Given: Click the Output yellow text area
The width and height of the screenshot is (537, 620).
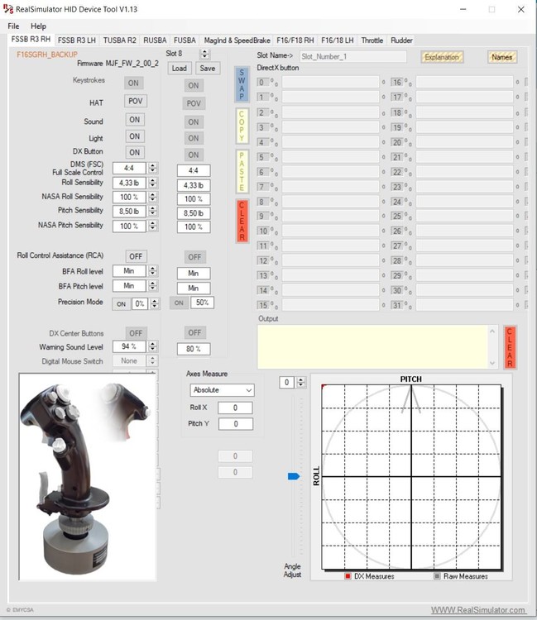Looking at the screenshot, I should pos(372,346).
